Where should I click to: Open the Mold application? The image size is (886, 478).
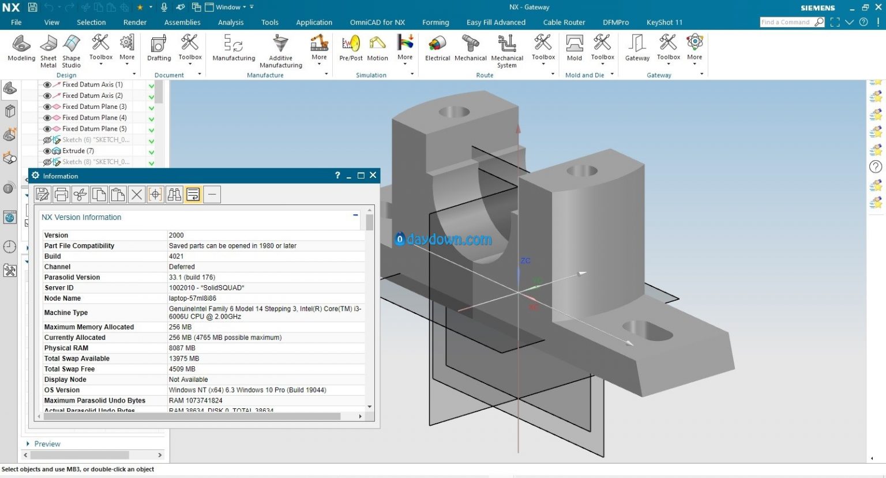click(x=575, y=48)
